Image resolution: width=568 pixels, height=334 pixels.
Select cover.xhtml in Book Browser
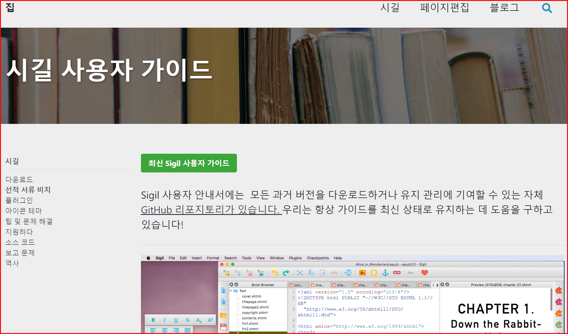click(251, 296)
